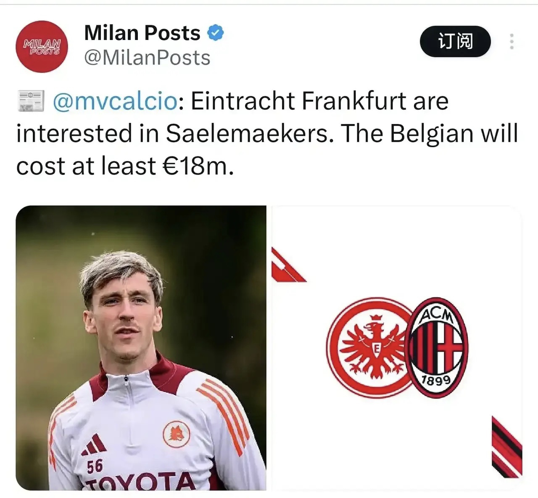Screen dimensions: 538x498
Task: Open the three-dot more options menu
Action: (x=512, y=42)
